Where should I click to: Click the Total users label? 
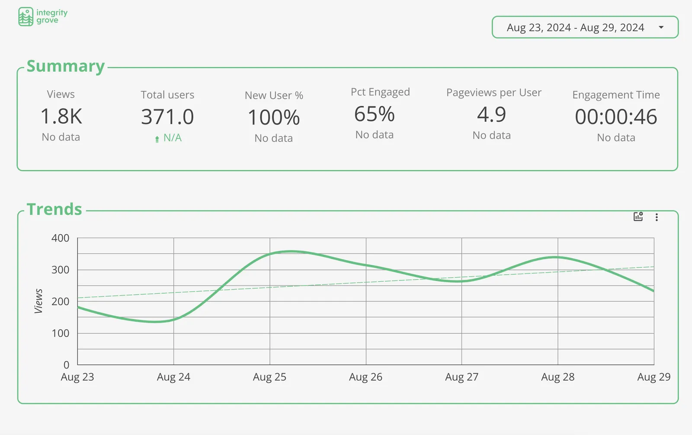coord(167,95)
